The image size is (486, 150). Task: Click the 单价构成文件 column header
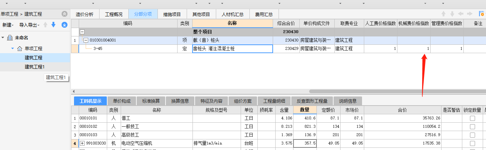click(x=317, y=23)
